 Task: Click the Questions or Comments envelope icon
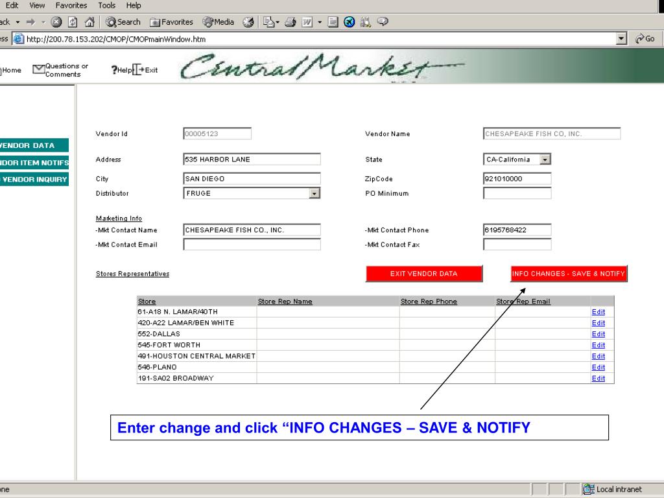pyautogui.click(x=38, y=69)
